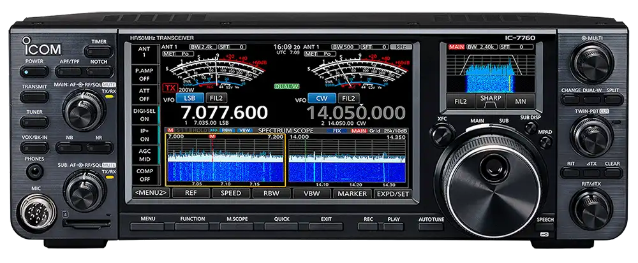The width and height of the screenshot is (638, 263).
Task: Toggle the NR noise reduction button
Action: 99,148
